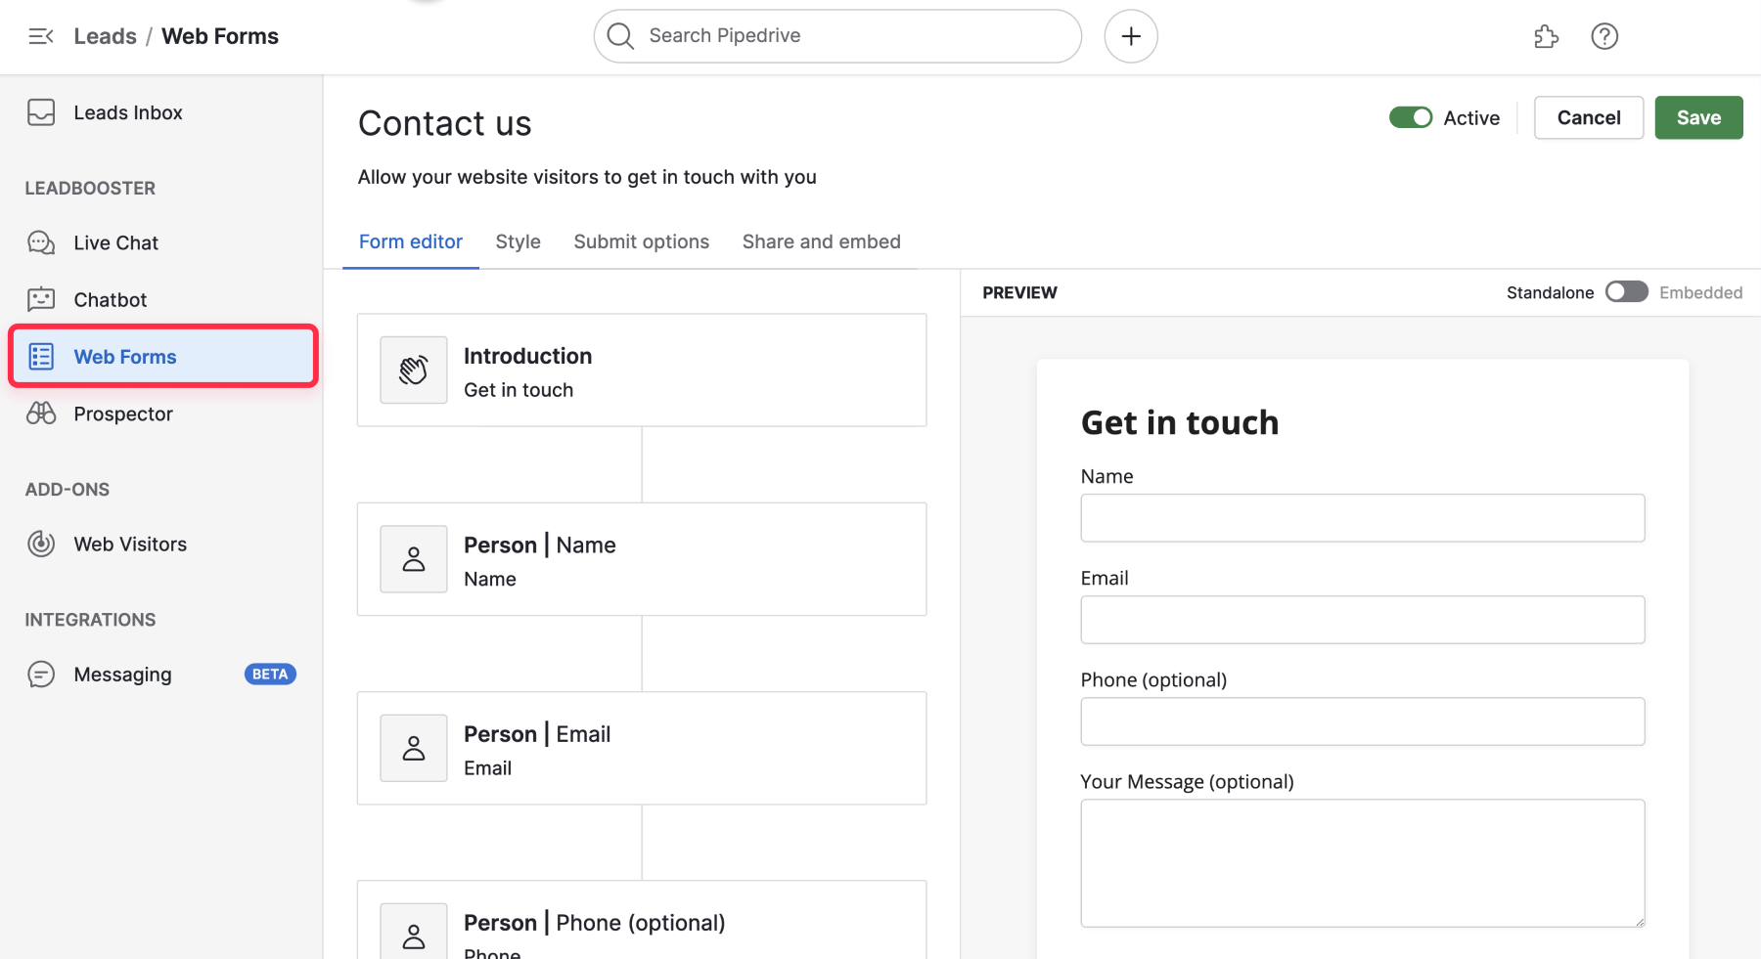Click the Standalone label in preview header
This screenshot has width=1761, height=959.
[1550, 292]
